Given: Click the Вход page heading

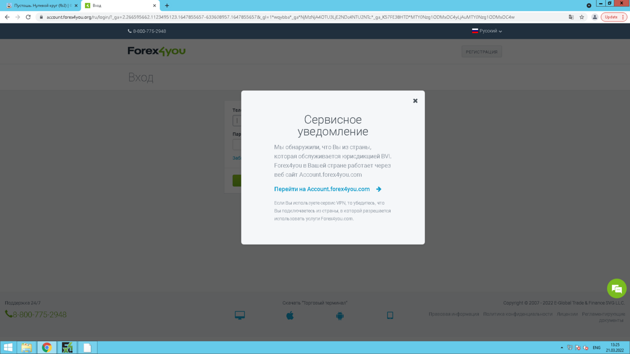Looking at the screenshot, I should [x=141, y=77].
